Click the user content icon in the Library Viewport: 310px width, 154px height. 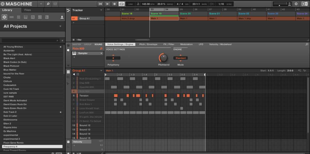click(x=62, y=17)
